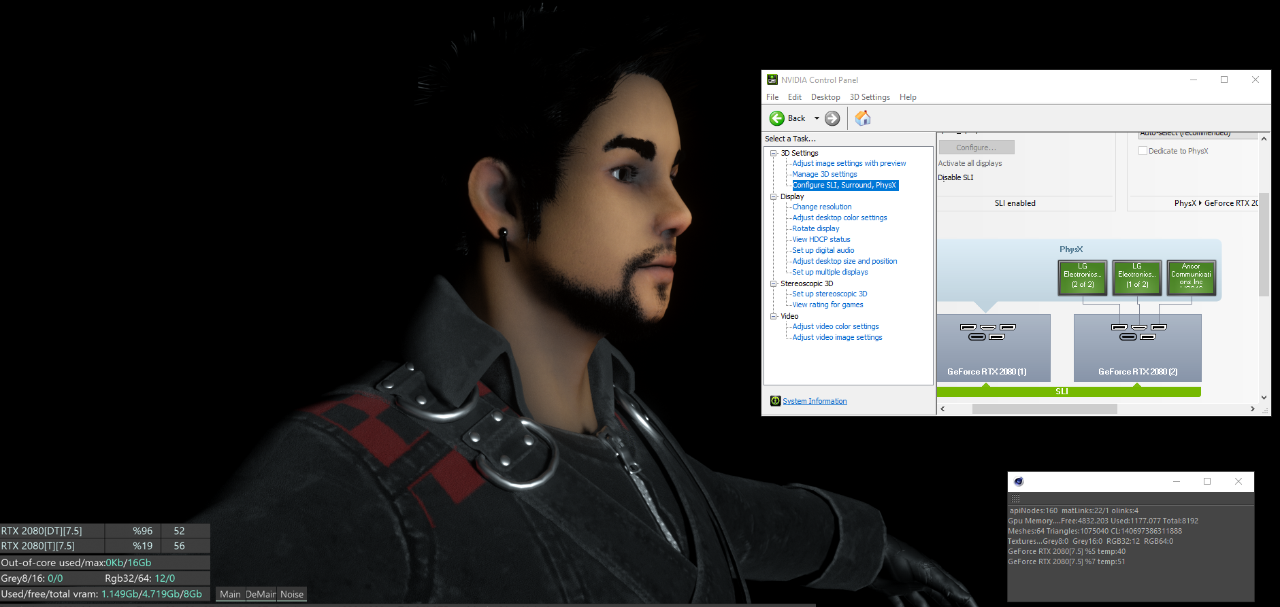
Task: Click the "RTX 2080[T][7.5]" stats row
Action: (105, 546)
